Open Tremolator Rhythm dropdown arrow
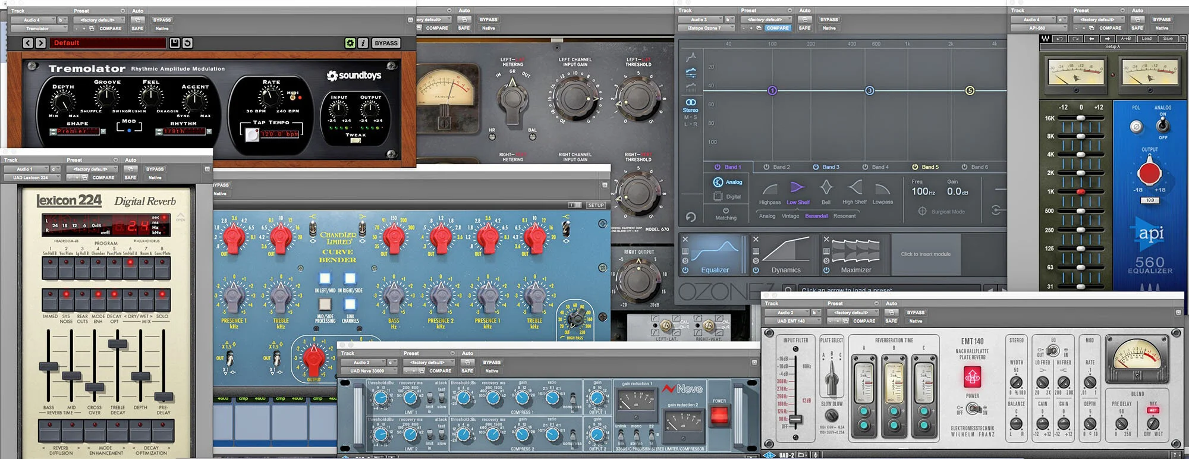The height and width of the screenshot is (459, 1189). coord(209,131)
